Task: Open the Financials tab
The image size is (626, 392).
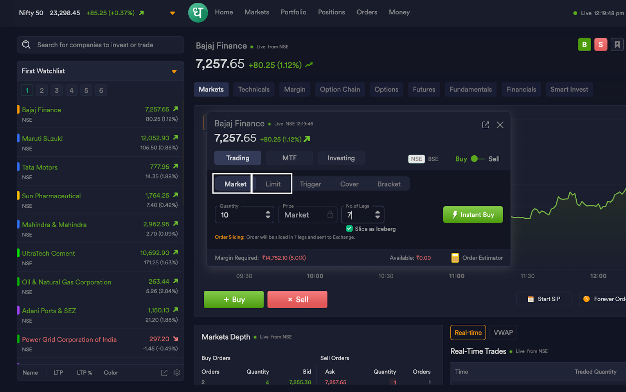Action: click(x=521, y=90)
